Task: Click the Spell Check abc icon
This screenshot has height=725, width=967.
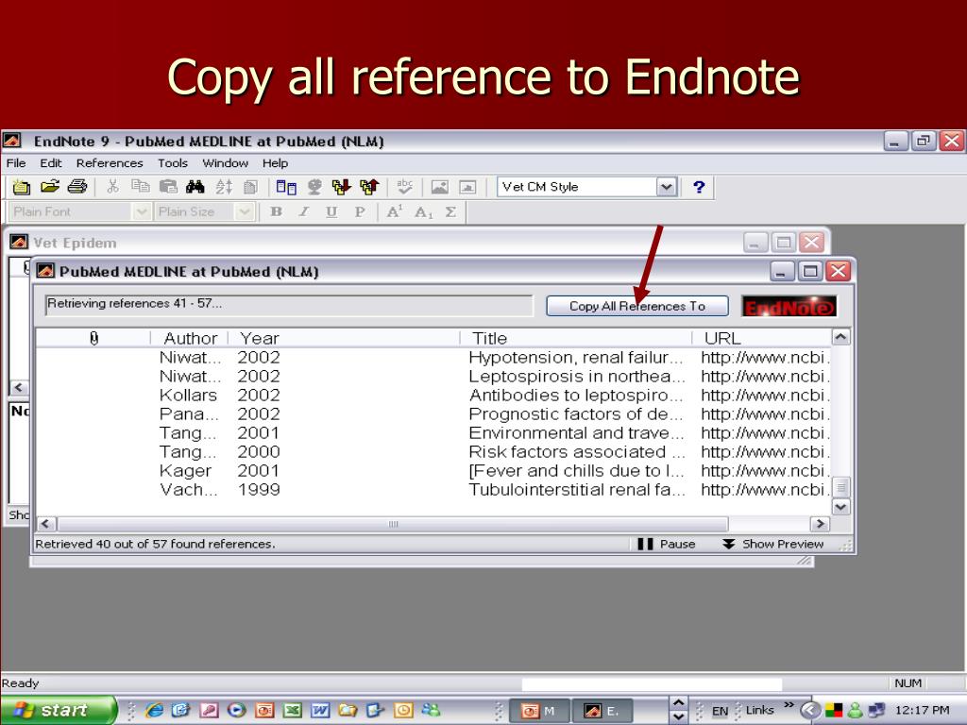Action: point(404,186)
